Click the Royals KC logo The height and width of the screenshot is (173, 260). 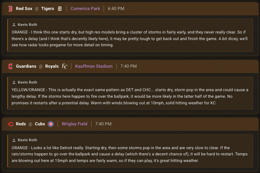tap(65, 66)
